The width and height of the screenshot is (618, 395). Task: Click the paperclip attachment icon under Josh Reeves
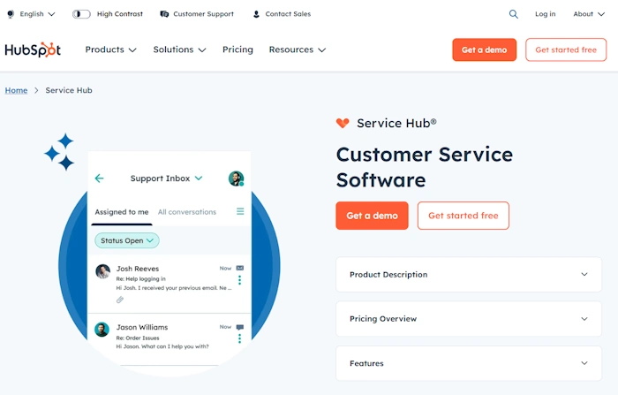[x=120, y=300]
